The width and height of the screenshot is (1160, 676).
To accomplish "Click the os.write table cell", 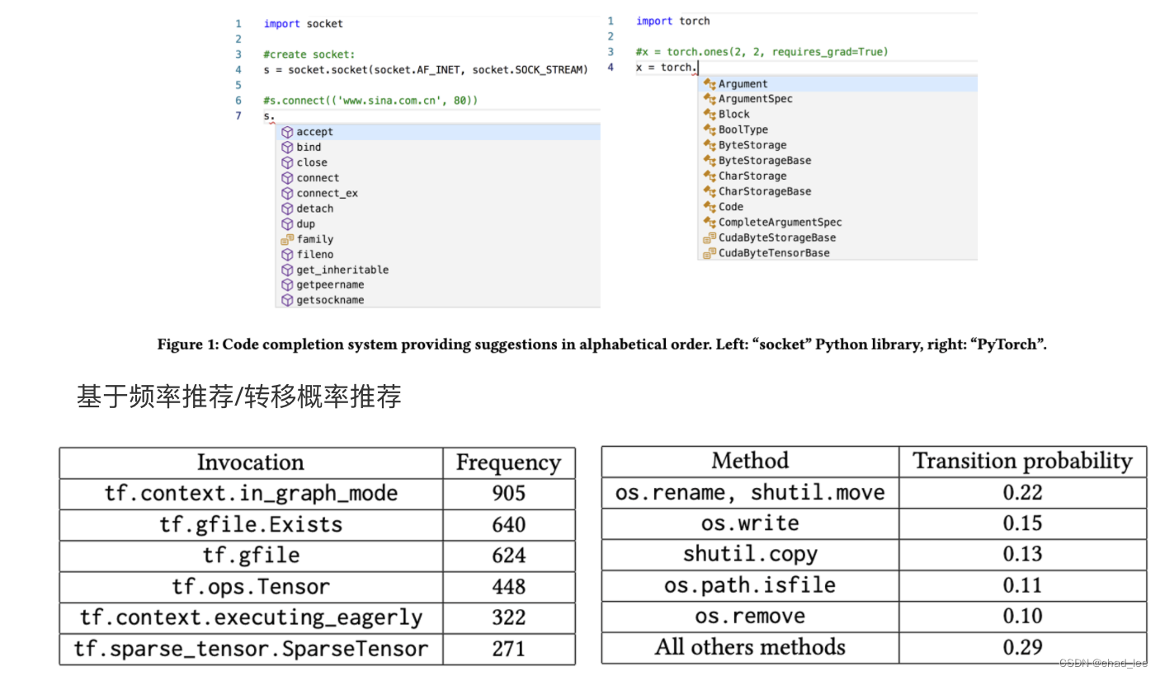I will tap(750, 523).
